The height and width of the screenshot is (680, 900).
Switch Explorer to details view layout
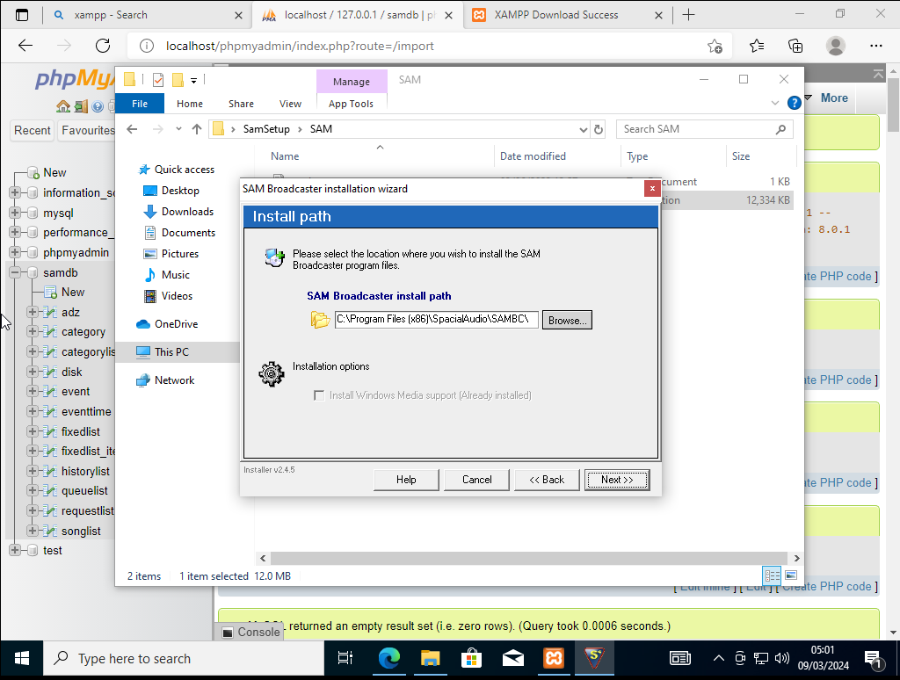click(773, 575)
